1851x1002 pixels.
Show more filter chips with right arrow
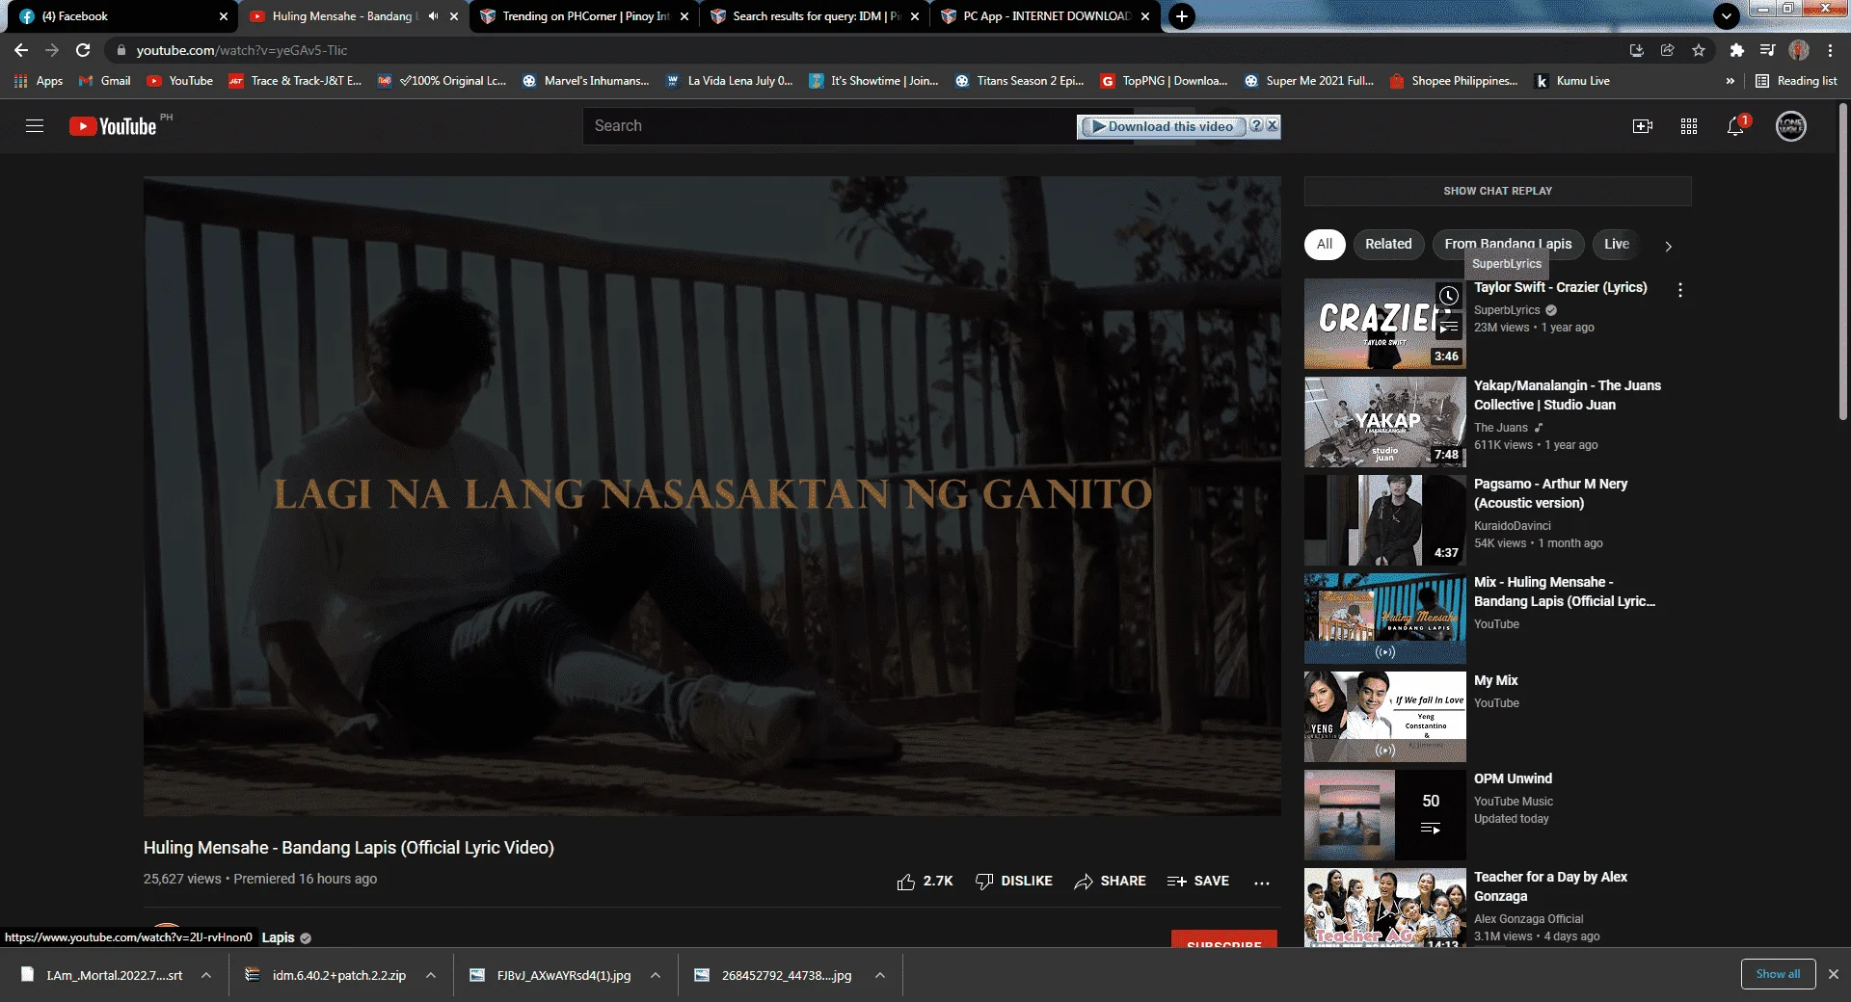coord(1668,246)
